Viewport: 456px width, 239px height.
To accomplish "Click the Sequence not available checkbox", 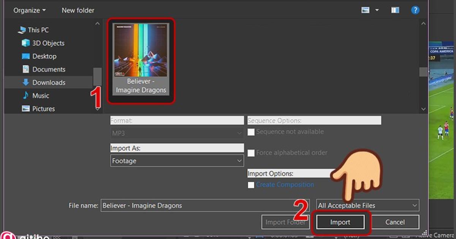I will point(251,132).
